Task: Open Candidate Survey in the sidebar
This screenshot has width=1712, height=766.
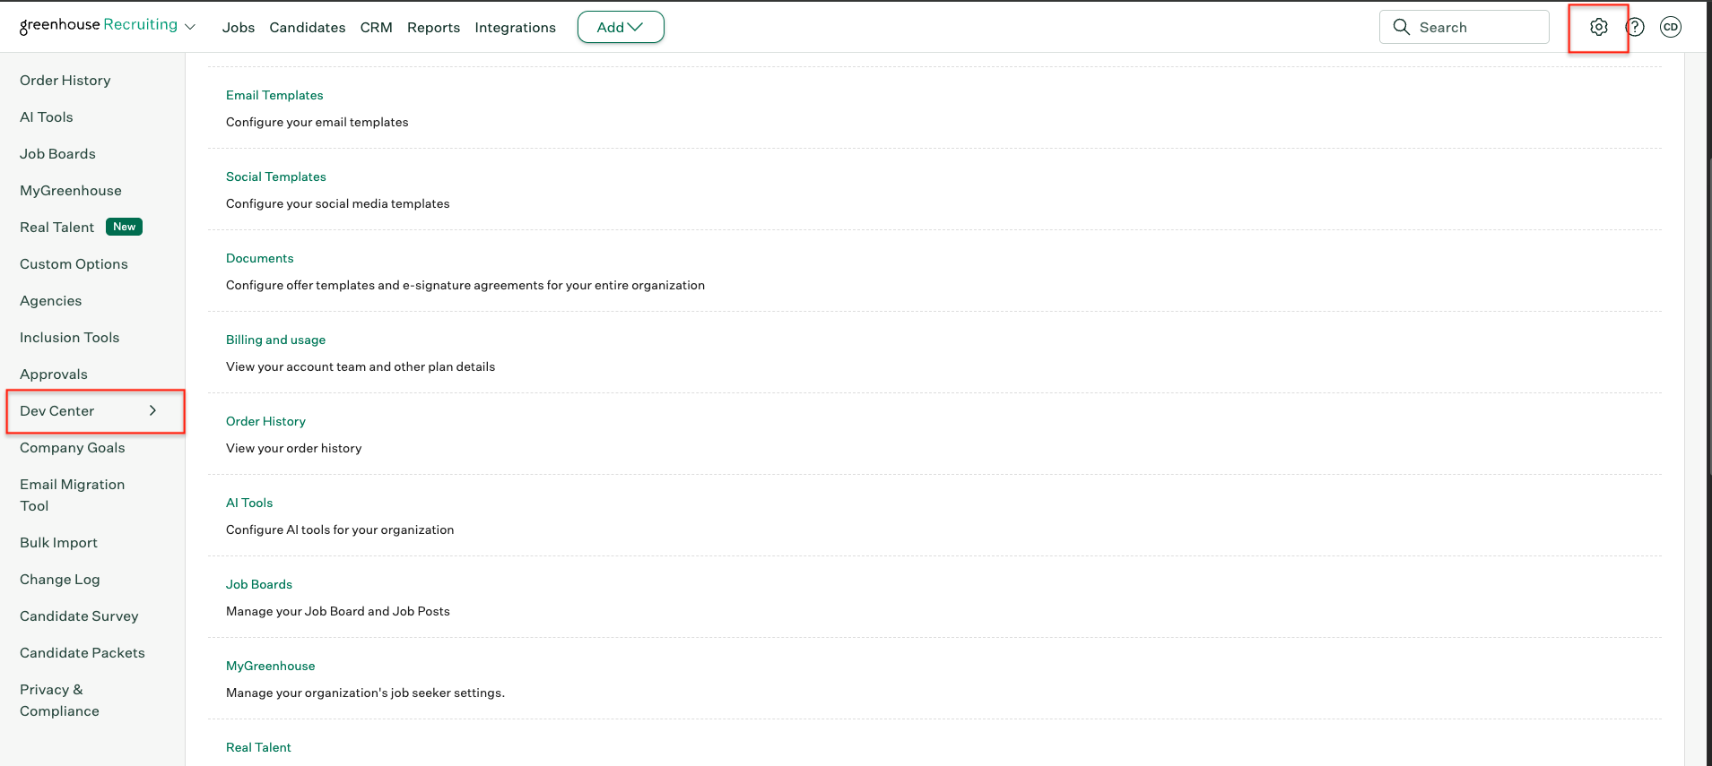Action: 79,616
